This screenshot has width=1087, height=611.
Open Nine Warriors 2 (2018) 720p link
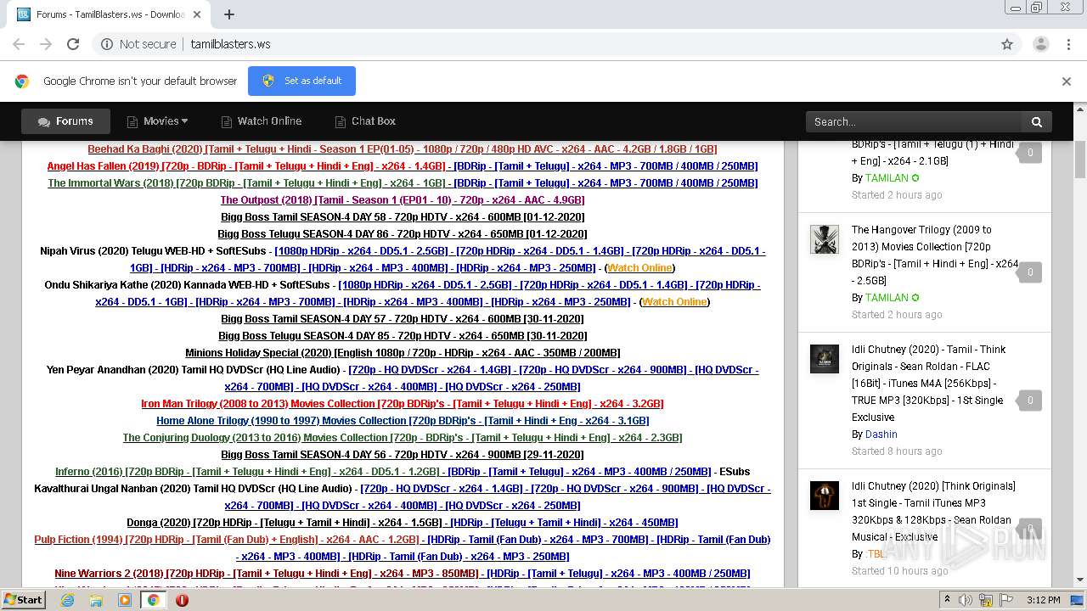pyautogui.click(x=268, y=573)
